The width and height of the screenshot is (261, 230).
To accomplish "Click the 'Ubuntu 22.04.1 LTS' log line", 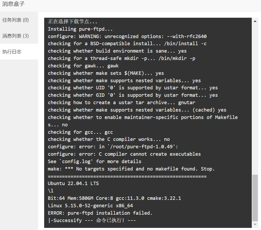I will tap(73, 183).
